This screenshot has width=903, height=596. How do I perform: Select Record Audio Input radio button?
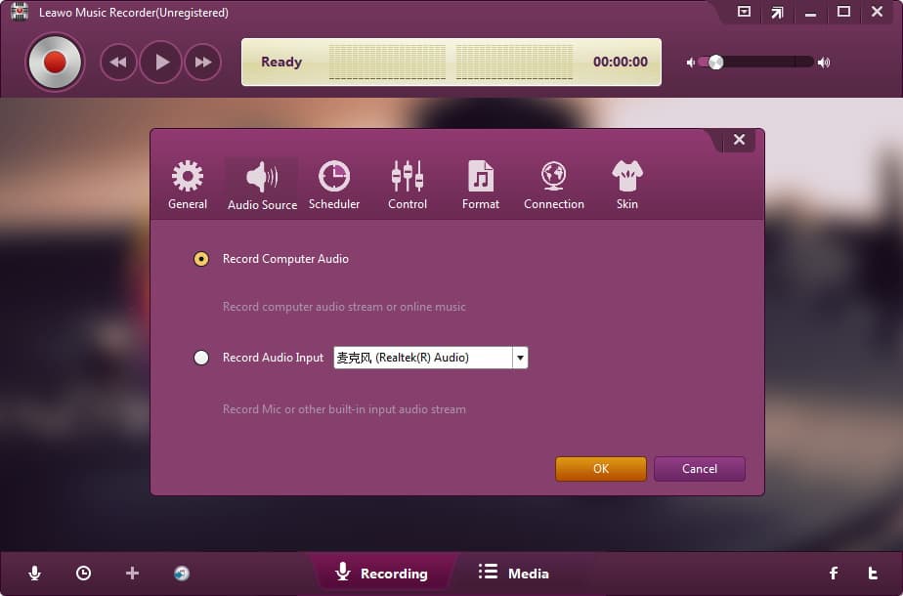(201, 358)
